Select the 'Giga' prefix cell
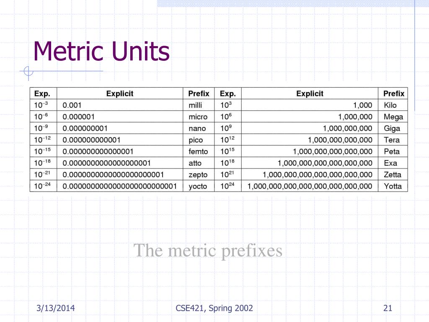The image size is (429, 322). [x=393, y=128]
